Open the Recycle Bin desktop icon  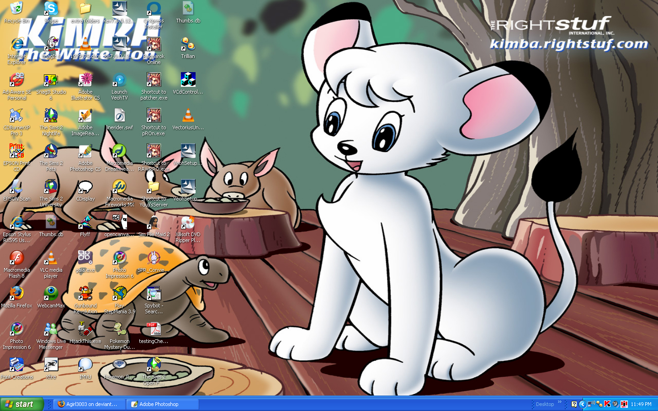pyautogui.click(x=16, y=12)
